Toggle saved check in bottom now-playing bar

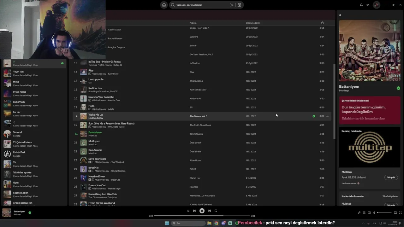(x=30, y=212)
